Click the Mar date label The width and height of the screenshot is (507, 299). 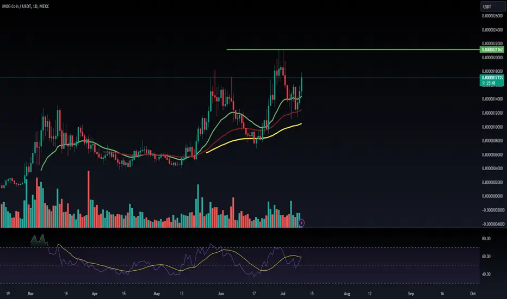click(30, 294)
